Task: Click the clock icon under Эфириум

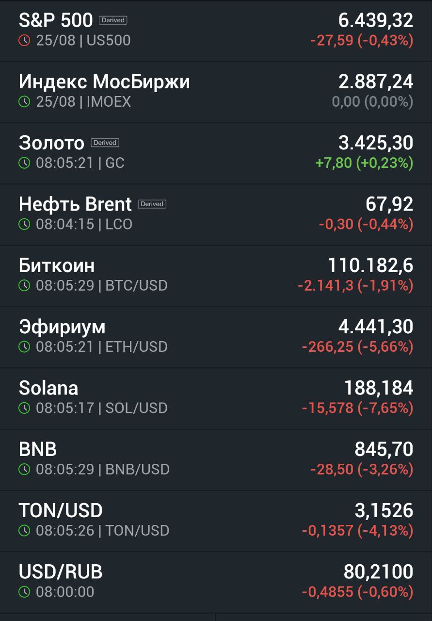Action: click(x=24, y=346)
